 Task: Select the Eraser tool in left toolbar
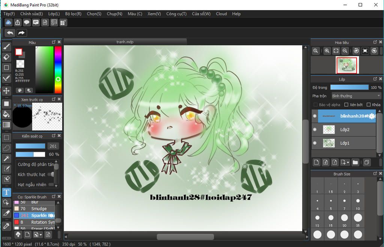7,57
